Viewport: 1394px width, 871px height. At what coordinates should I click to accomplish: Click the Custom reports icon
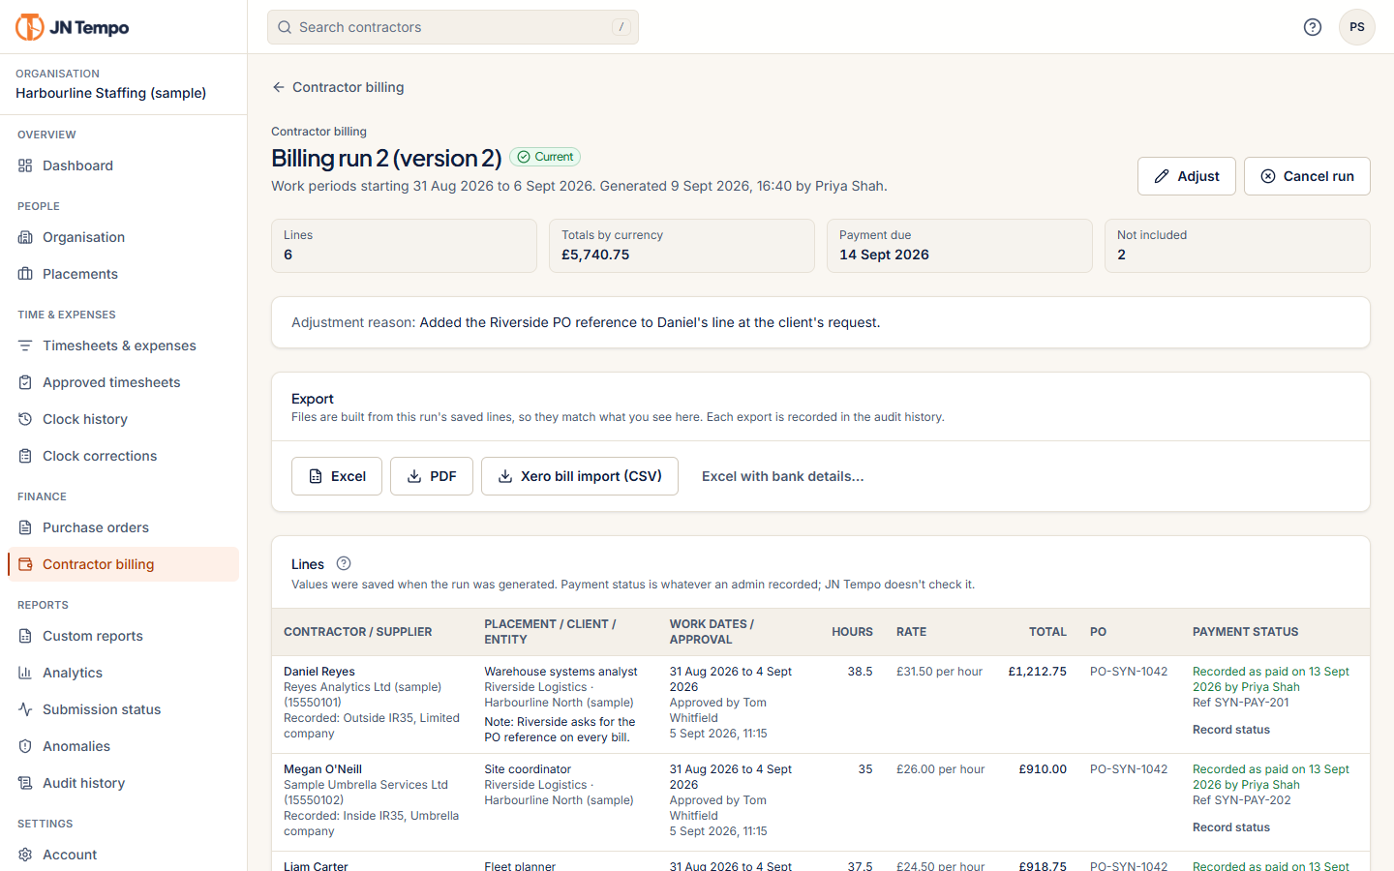pyautogui.click(x=25, y=636)
